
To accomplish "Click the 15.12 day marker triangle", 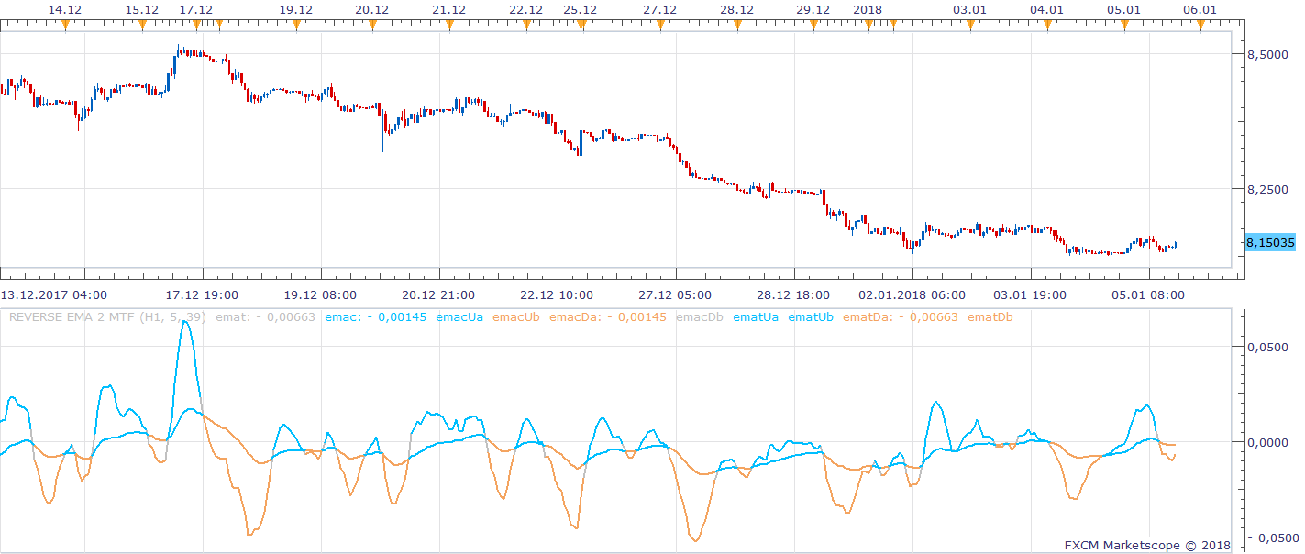I will [x=142, y=26].
